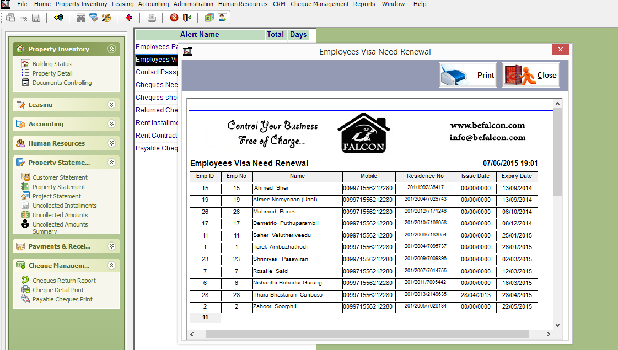Click the add user toolbar icon
Image resolution: width=618 pixels, height=350 pixels.
[x=222, y=18]
